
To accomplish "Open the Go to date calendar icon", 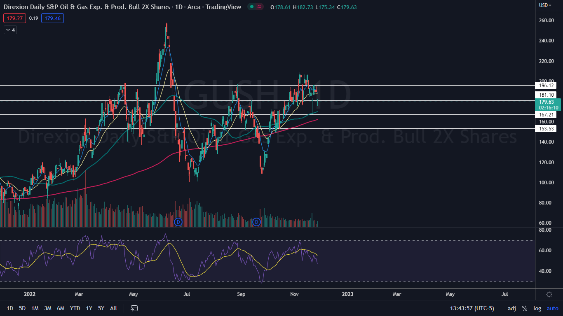I will pos(134,308).
